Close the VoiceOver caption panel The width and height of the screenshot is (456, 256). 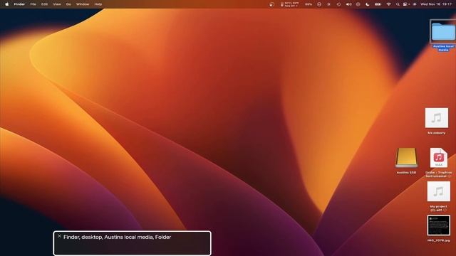pyautogui.click(x=59, y=236)
